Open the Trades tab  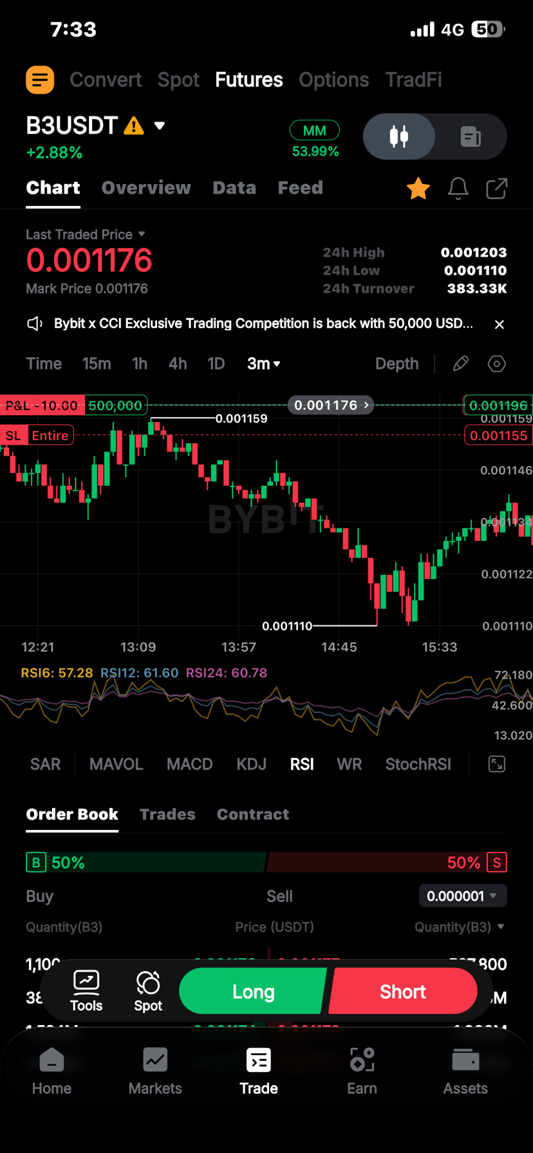[167, 814]
